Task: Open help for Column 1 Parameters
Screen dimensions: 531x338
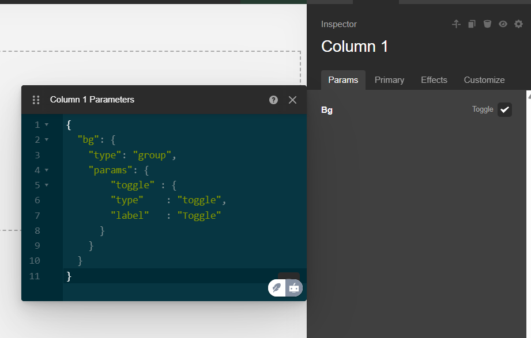Action: click(273, 100)
